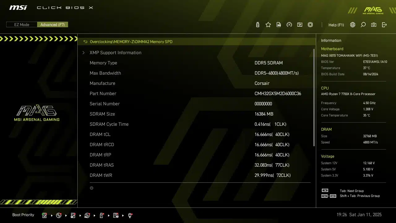Click the CMH32GX5M2D6000C36 part number
The width and height of the screenshot is (396, 223).
[x=278, y=94]
